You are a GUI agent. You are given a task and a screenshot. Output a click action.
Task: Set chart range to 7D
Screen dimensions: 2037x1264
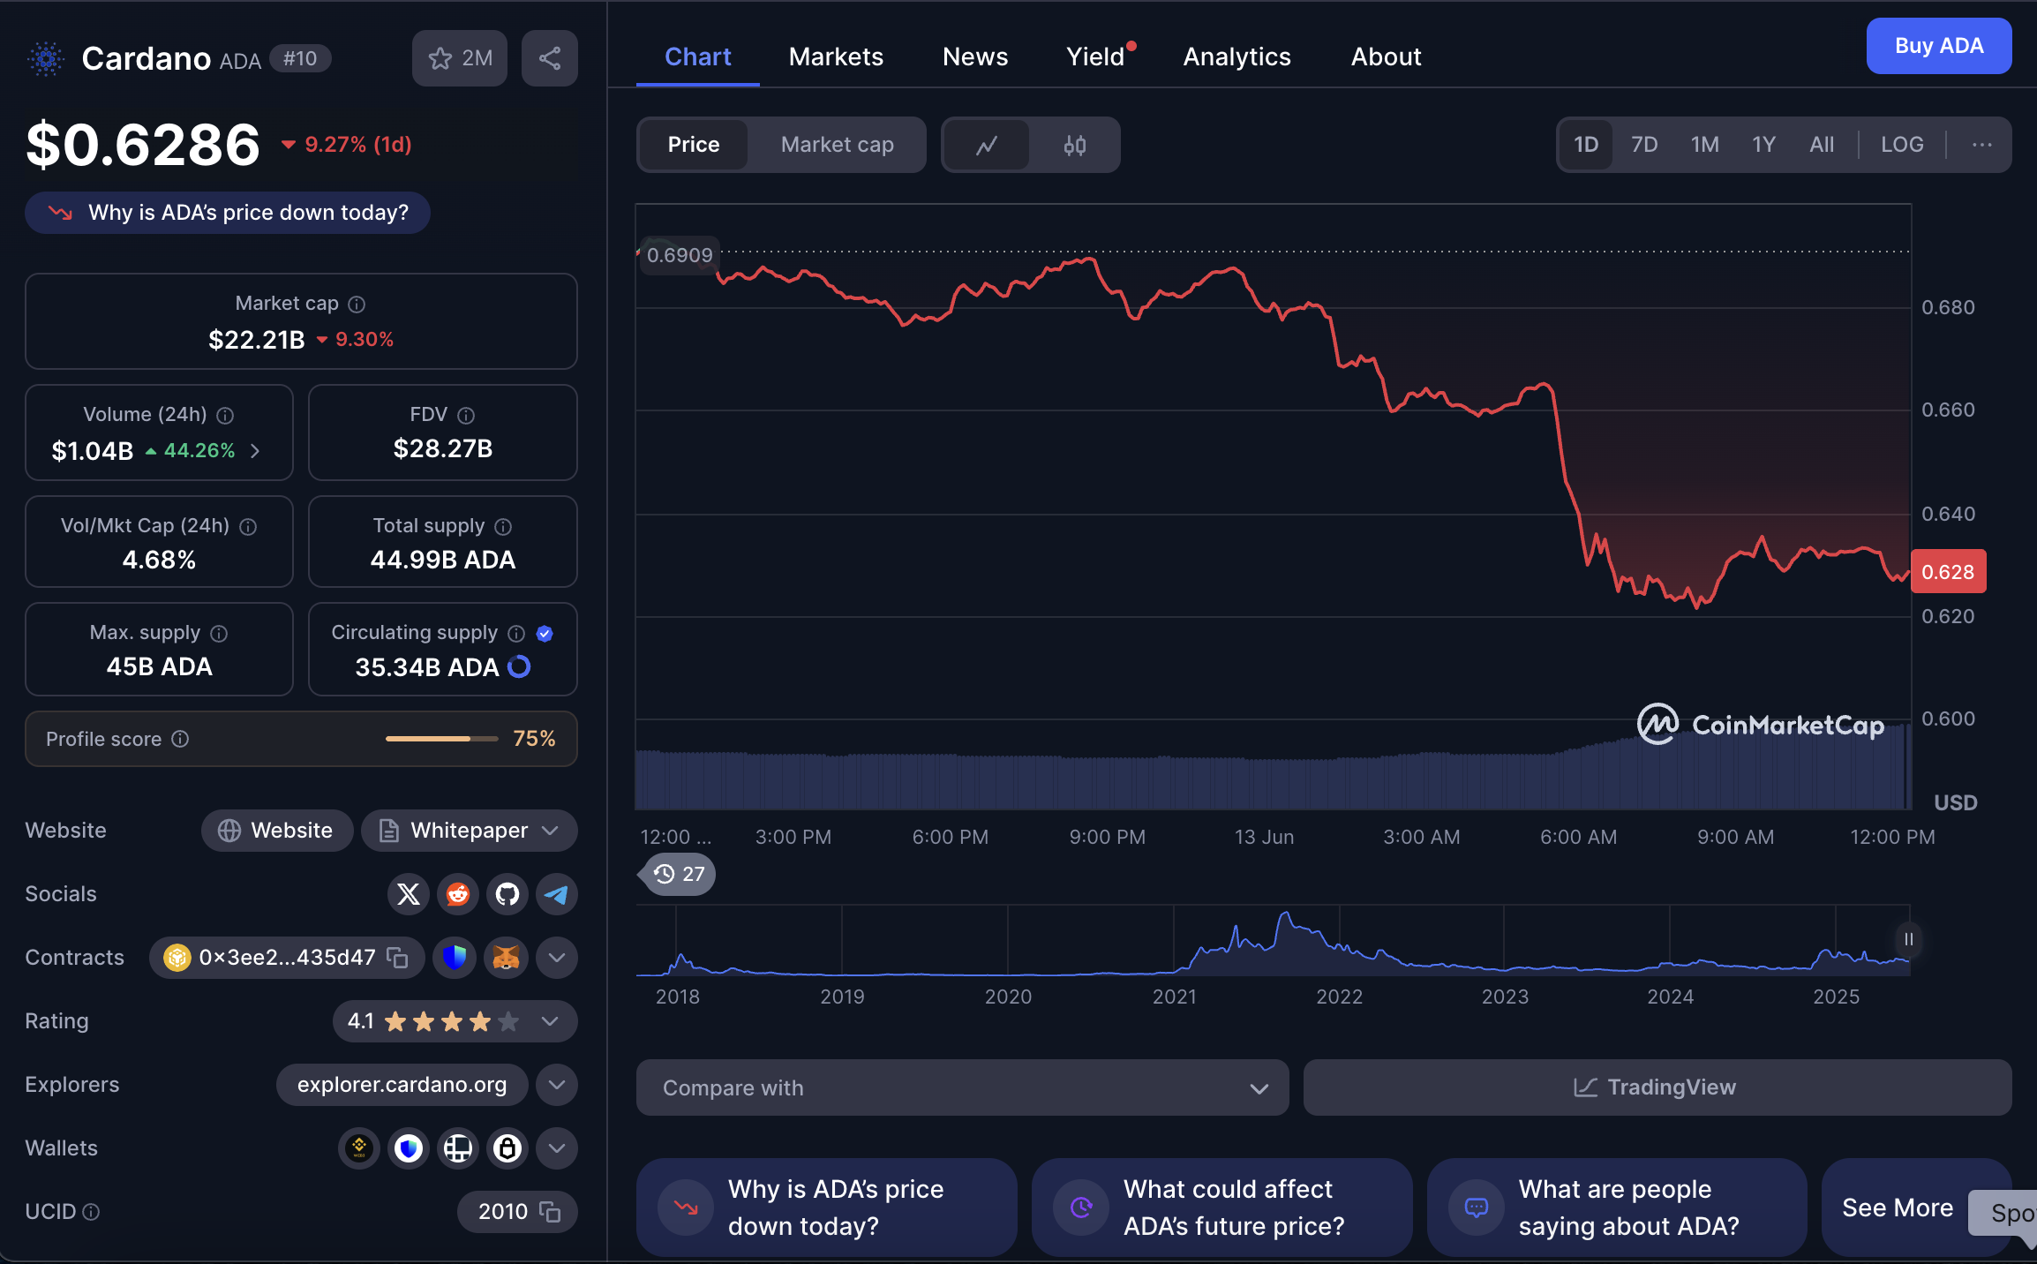click(x=1644, y=145)
